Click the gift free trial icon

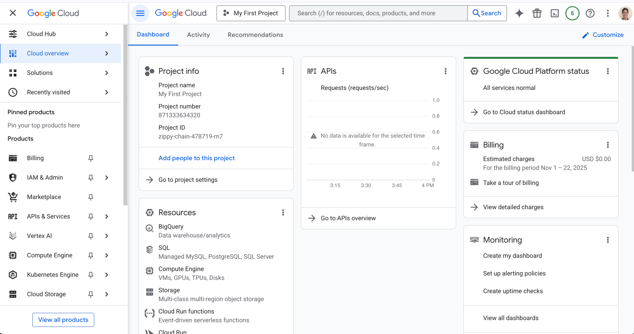[537, 13]
